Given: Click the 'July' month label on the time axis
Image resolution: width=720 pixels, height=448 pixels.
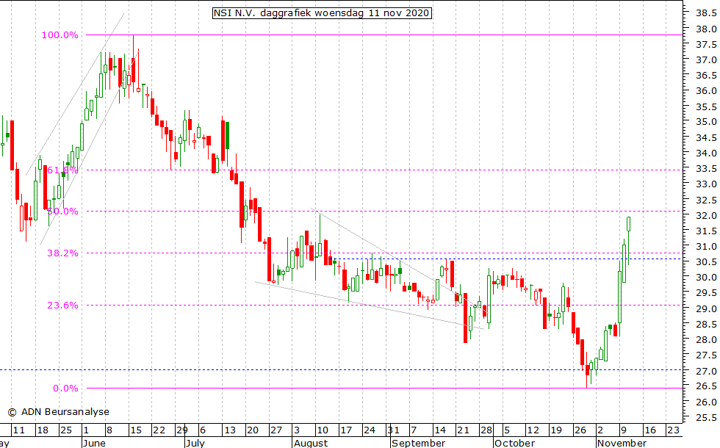Looking at the screenshot, I should point(195,443).
